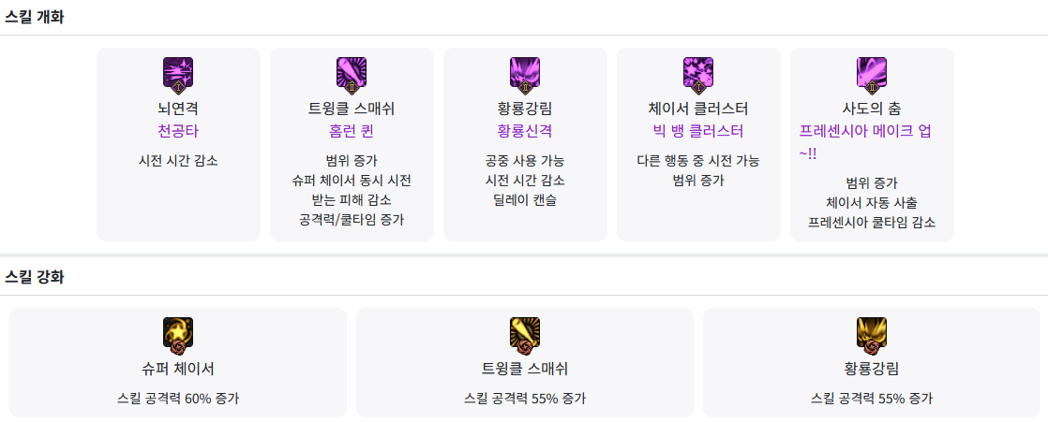
Task: Click the 홈런 퀸 skill name
Action: click(x=352, y=131)
